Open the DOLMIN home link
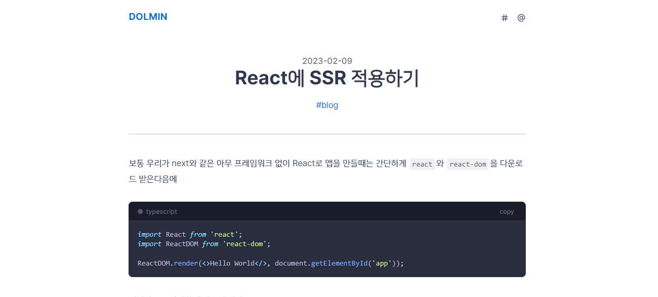Image resolution: width=658 pixels, height=297 pixels. [x=148, y=17]
